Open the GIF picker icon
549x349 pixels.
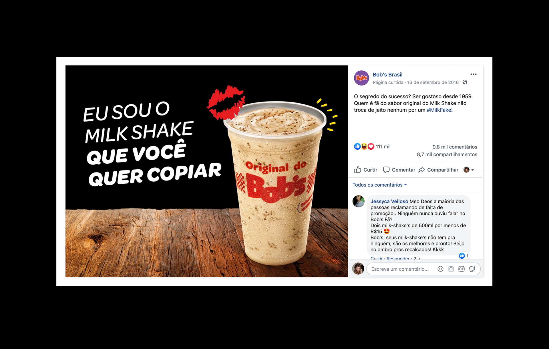tap(462, 269)
